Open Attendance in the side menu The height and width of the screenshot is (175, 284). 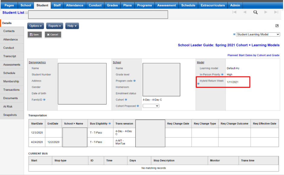coord(12,40)
